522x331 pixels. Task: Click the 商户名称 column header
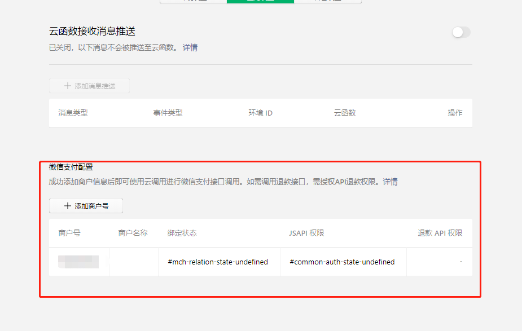coord(133,233)
